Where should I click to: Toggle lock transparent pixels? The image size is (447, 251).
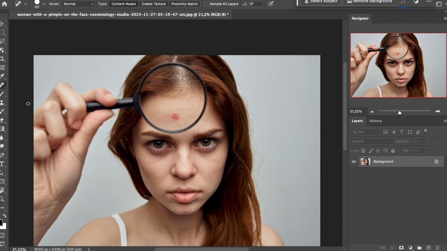(363, 151)
